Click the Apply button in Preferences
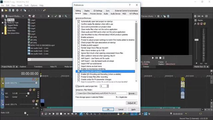The image size is (213, 120). pos(133,109)
